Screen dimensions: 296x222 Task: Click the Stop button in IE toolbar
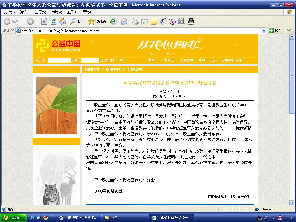click(44, 21)
